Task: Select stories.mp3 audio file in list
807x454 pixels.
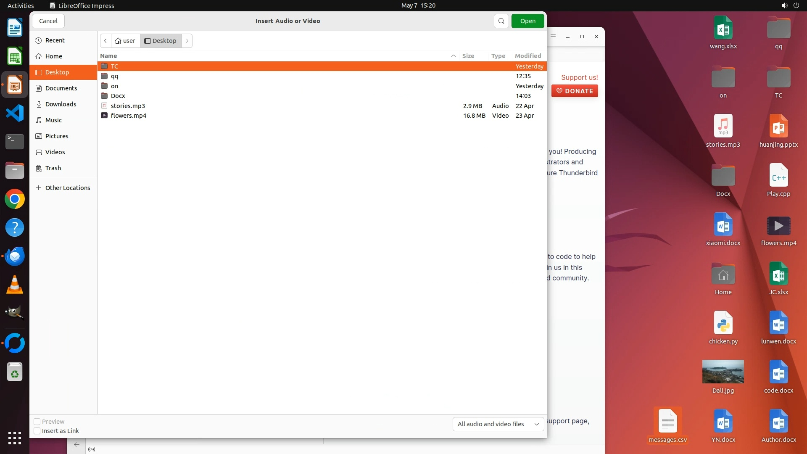Action: 128,106
